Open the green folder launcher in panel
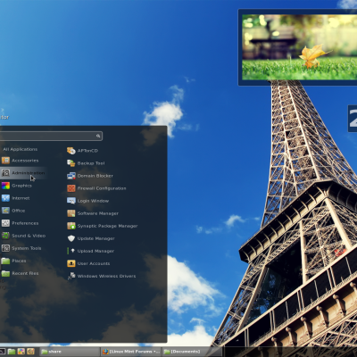 point(12,352)
